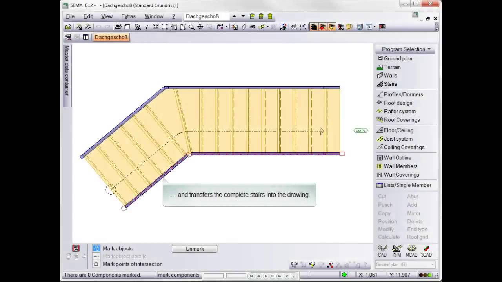Toggle the first highlighted layer display icon
The width and height of the screenshot is (502, 282).
(x=314, y=27)
